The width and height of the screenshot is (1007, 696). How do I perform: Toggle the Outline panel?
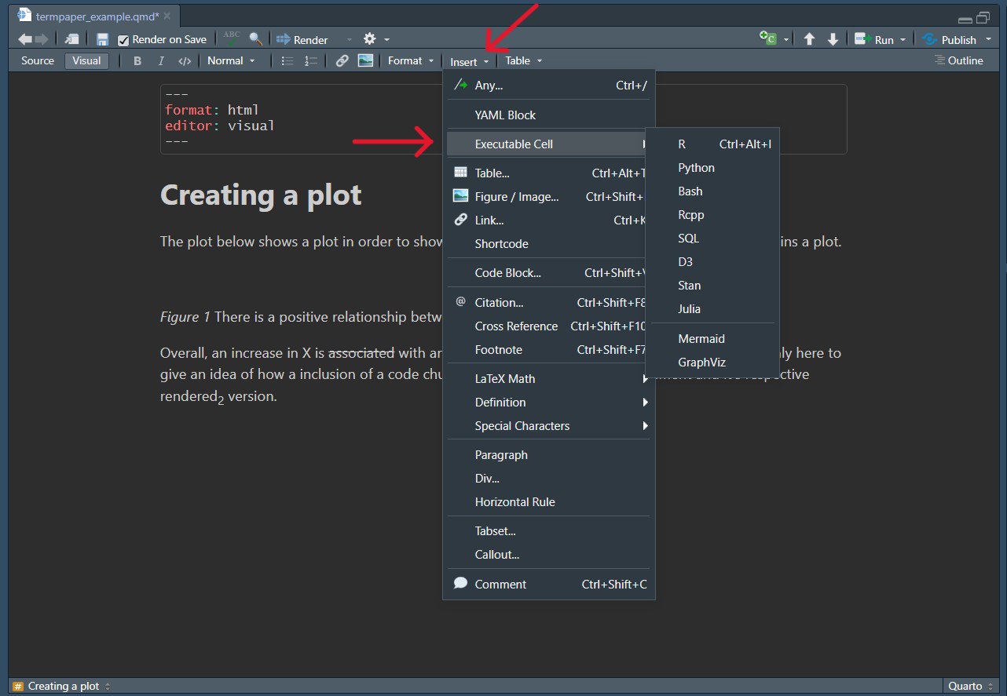958,60
